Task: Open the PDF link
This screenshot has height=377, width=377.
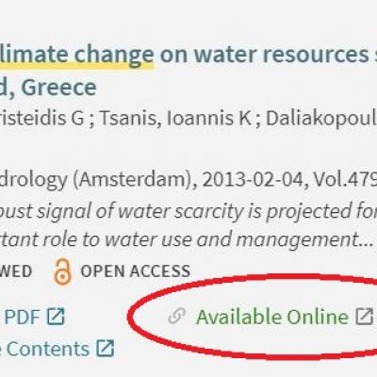Action: [x=22, y=317]
